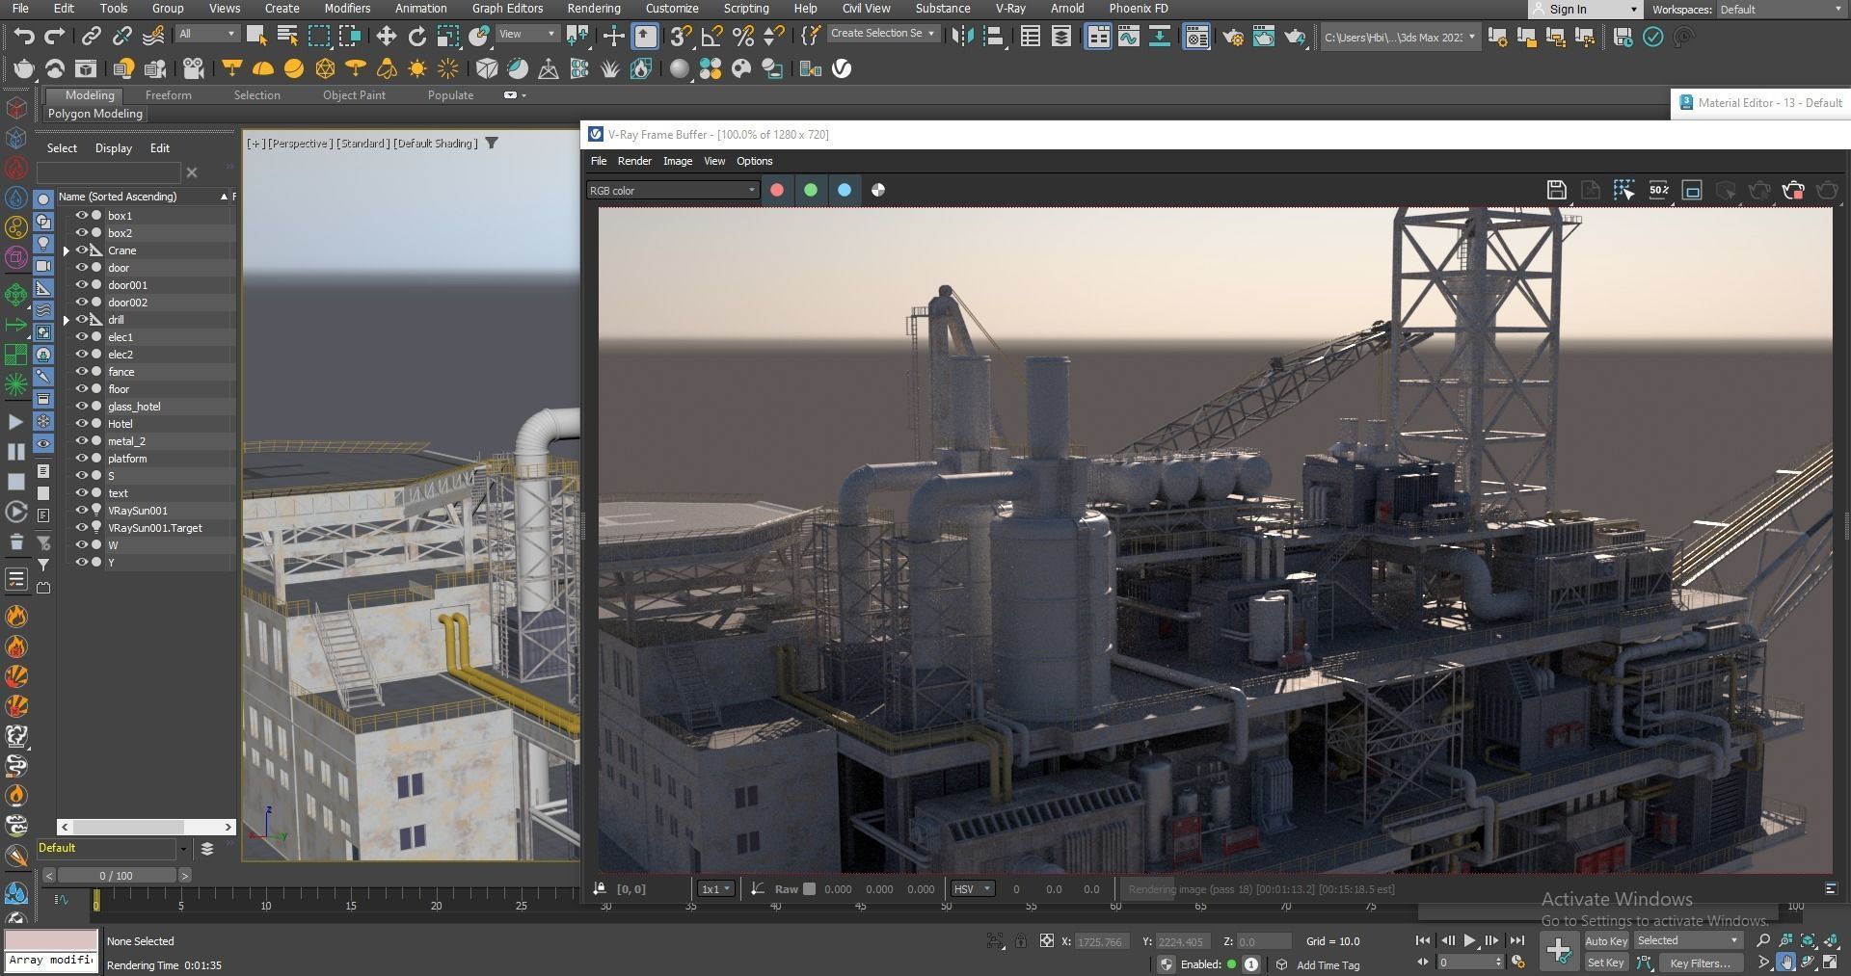Click the Select and Scale tool

448,37
